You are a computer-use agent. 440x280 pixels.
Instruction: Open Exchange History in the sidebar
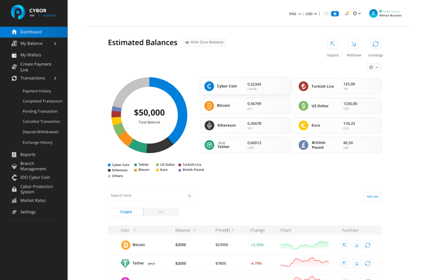38,142
